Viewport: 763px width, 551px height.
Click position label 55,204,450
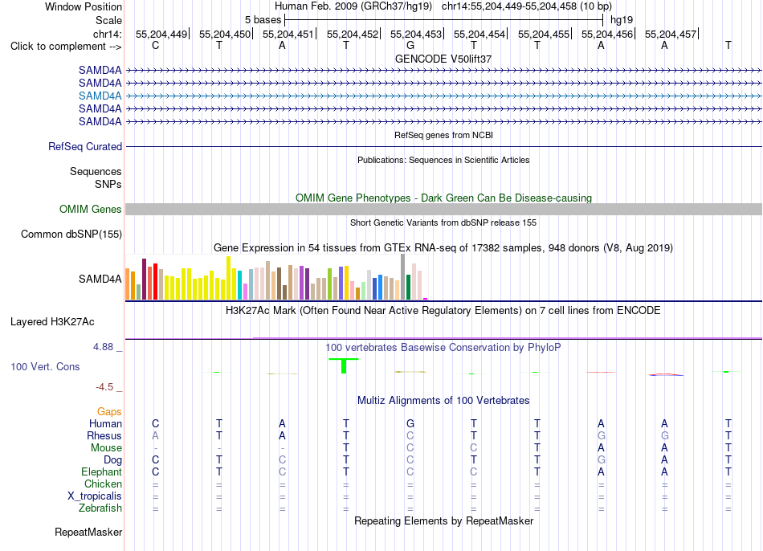[225, 34]
